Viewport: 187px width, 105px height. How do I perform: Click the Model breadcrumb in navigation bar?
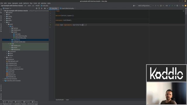pyautogui.click(x=37, y=6)
